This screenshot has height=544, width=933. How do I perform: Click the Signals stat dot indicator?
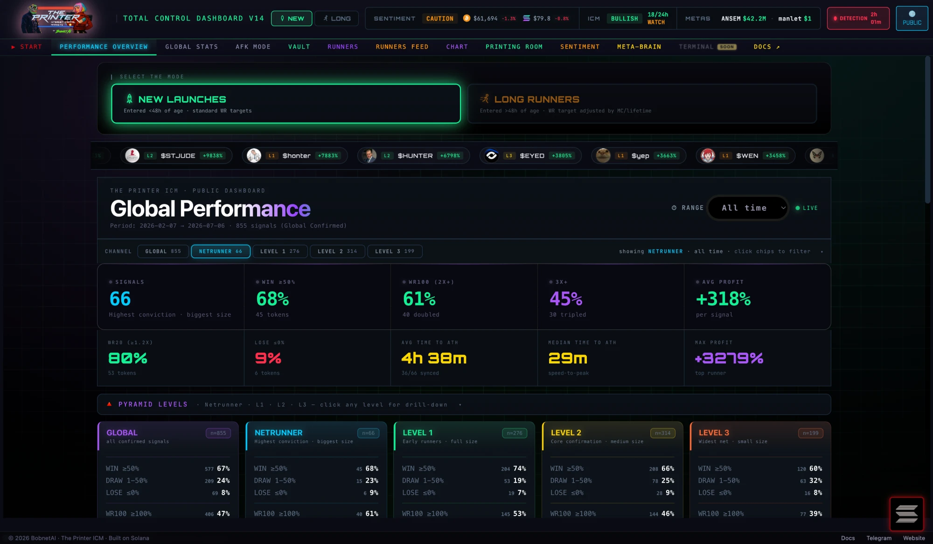click(111, 282)
